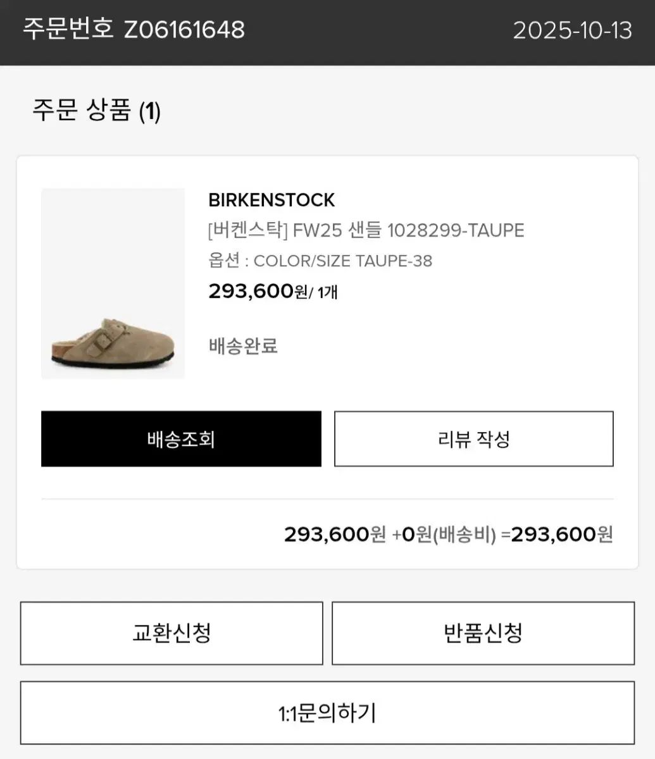Tap the 1개 quantity label

327,293
